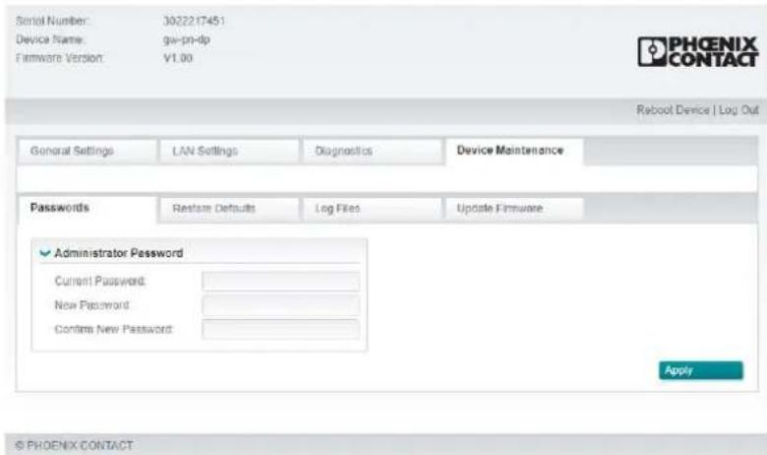767x455 pixels.
Task: Select the Passwords sub-tab
Action: (87, 209)
